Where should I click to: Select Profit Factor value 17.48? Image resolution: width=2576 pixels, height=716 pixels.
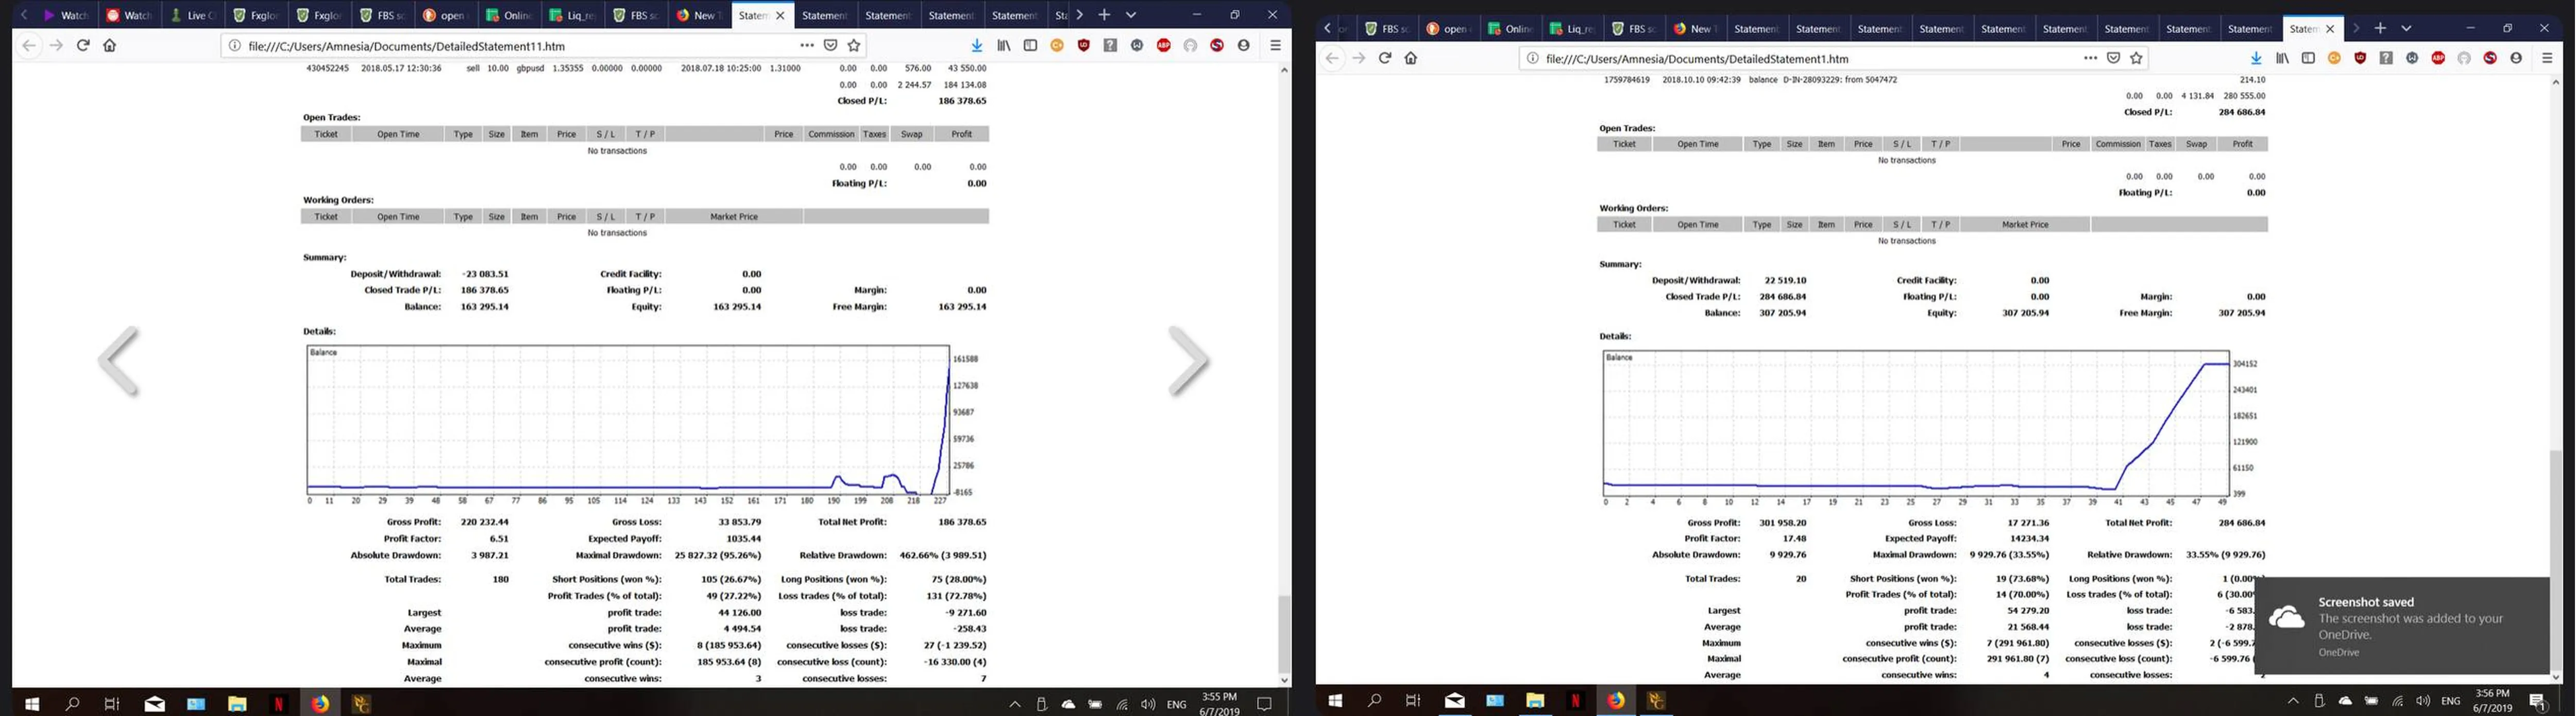[x=1794, y=538]
